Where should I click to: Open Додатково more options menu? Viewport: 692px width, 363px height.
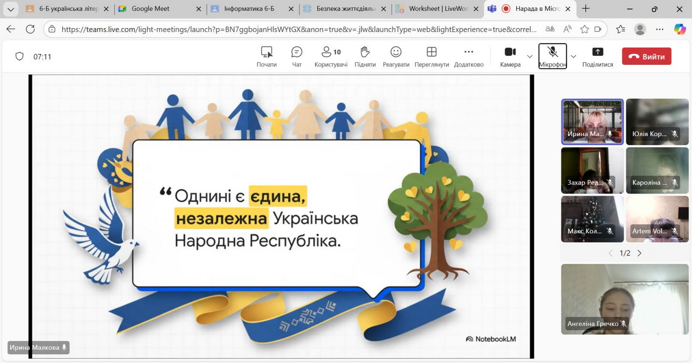click(468, 56)
